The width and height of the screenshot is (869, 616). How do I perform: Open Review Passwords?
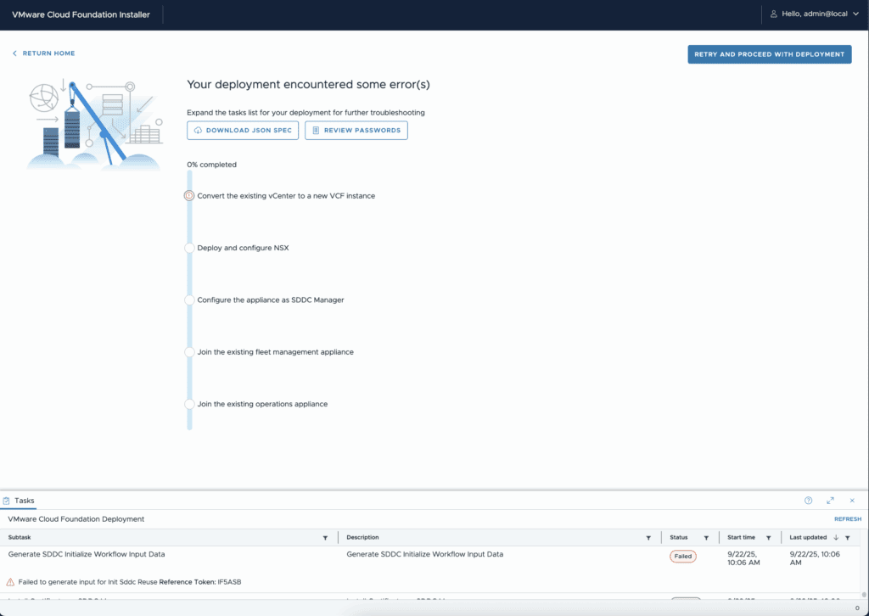click(356, 131)
